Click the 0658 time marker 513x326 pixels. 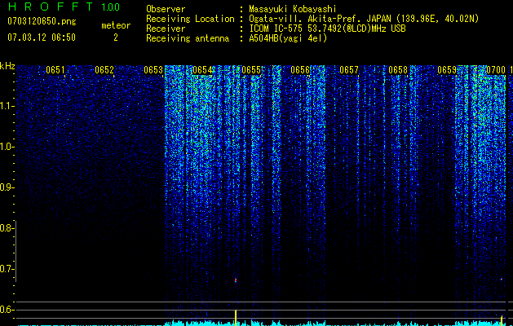[x=398, y=70]
